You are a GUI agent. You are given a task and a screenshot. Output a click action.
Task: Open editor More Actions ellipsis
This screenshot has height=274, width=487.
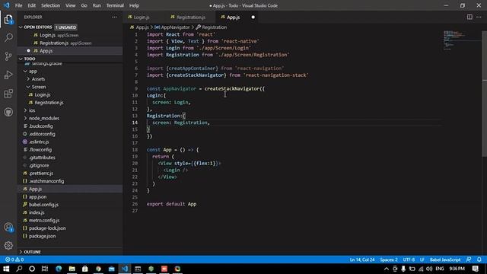click(x=479, y=17)
